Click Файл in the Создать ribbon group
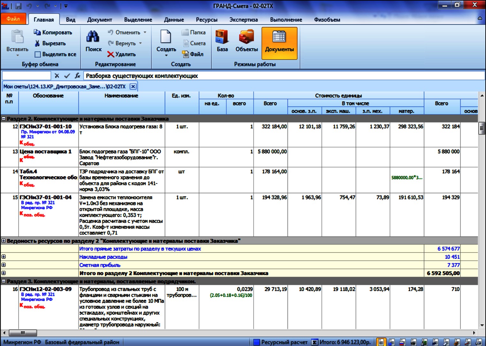 [193, 54]
